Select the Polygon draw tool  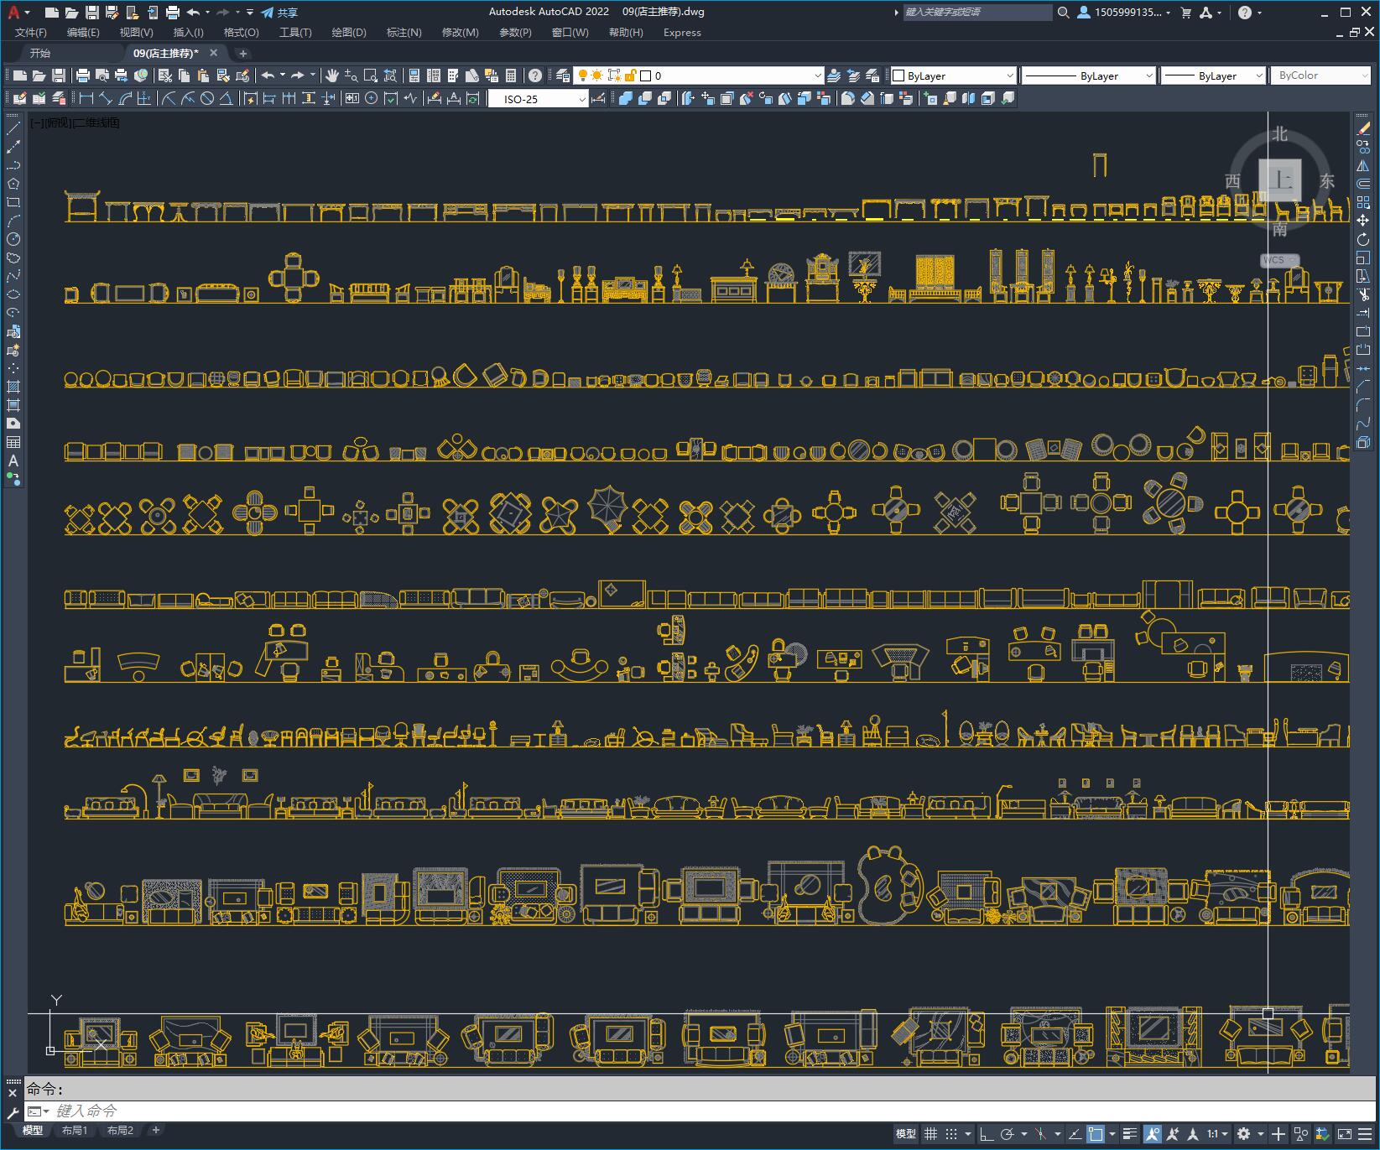[13, 184]
